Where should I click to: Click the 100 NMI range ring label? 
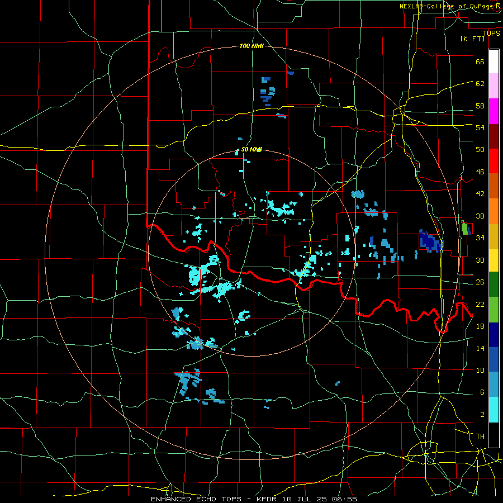point(251,46)
